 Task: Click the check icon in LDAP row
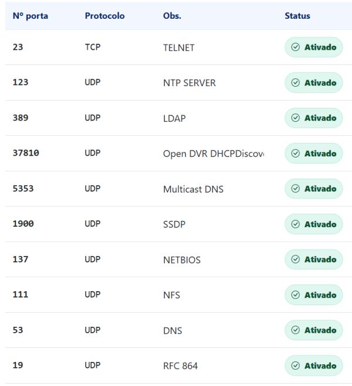[x=296, y=118]
